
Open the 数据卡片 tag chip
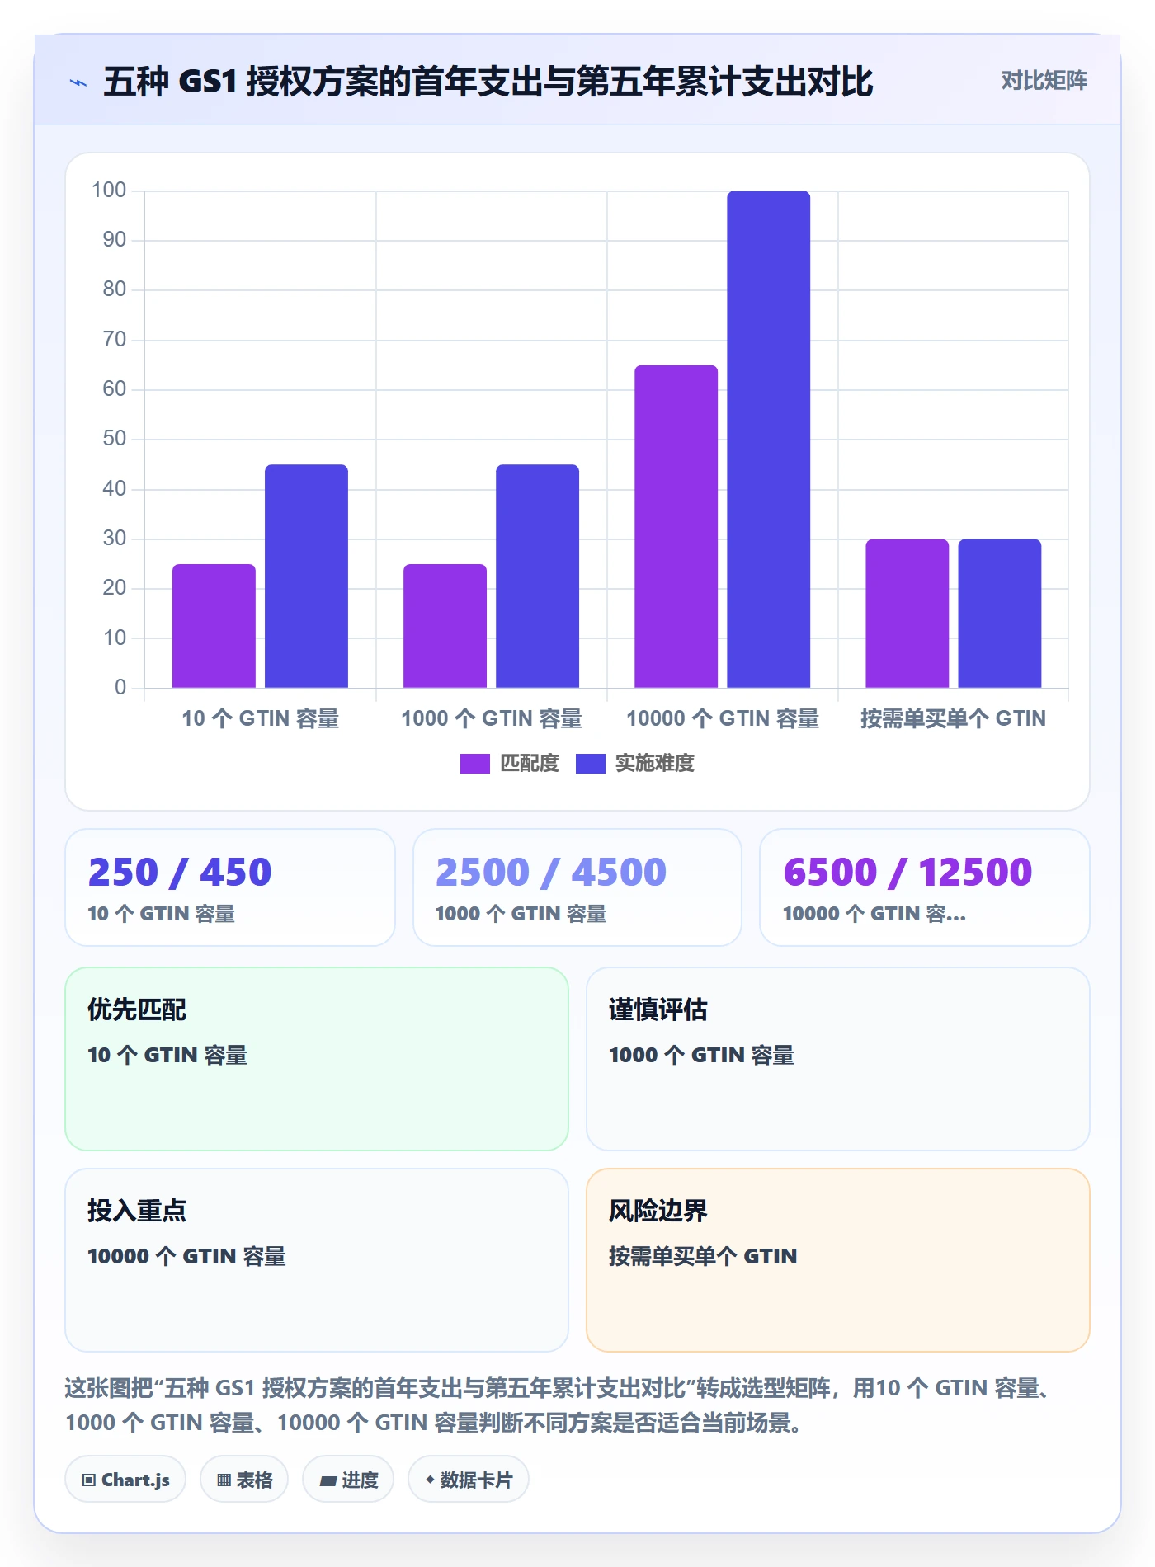coord(469,1480)
